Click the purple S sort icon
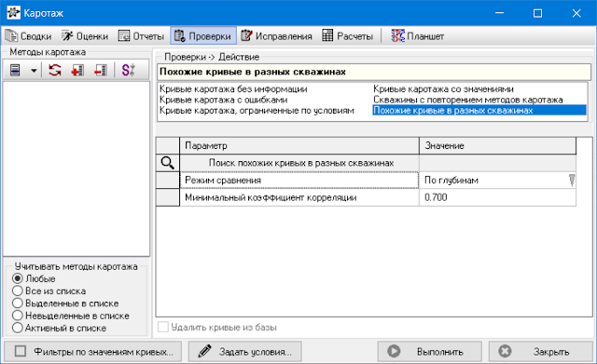The image size is (597, 364). [129, 71]
